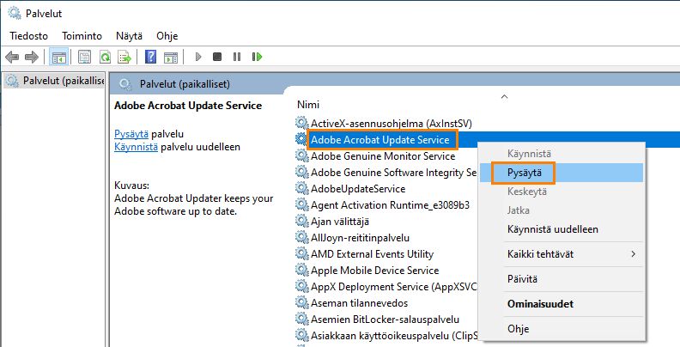Image resolution: width=680 pixels, height=347 pixels.
Task: Click gear icon in Palvelut (paikalliset) header
Action: click(124, 84)
